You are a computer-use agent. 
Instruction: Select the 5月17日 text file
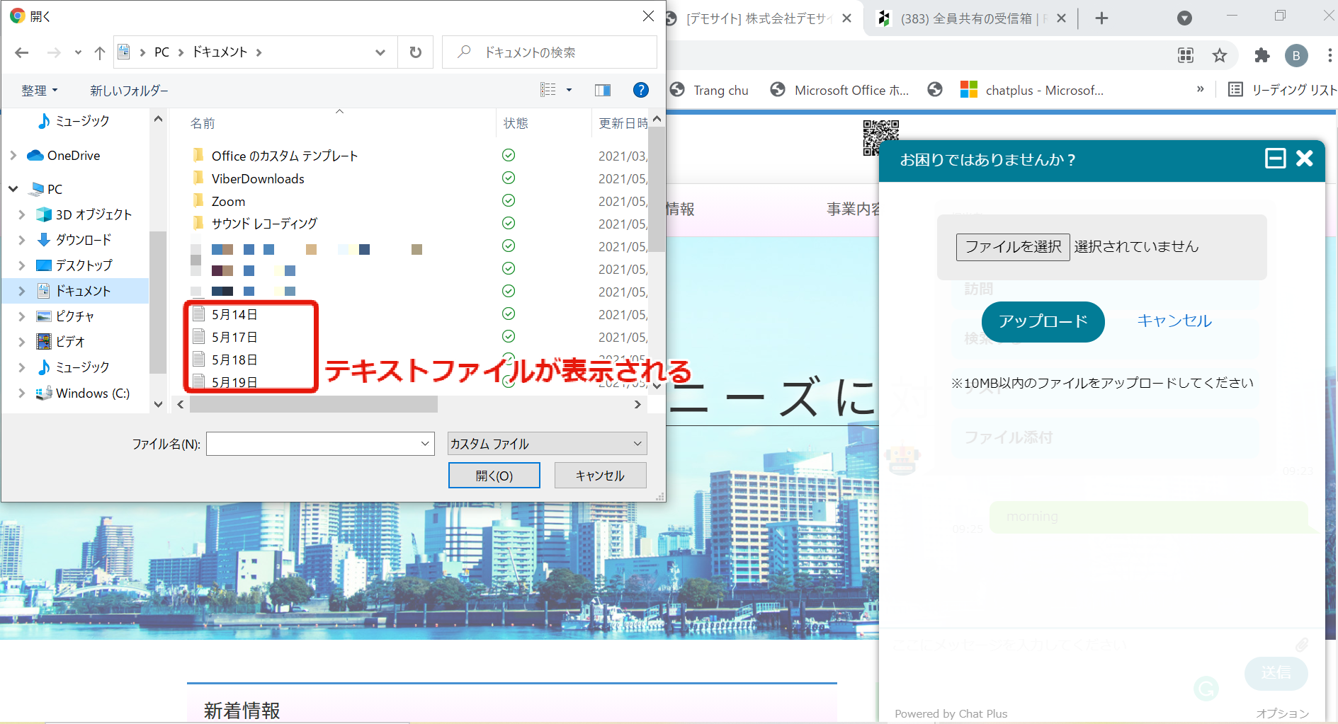pos(234,337)
